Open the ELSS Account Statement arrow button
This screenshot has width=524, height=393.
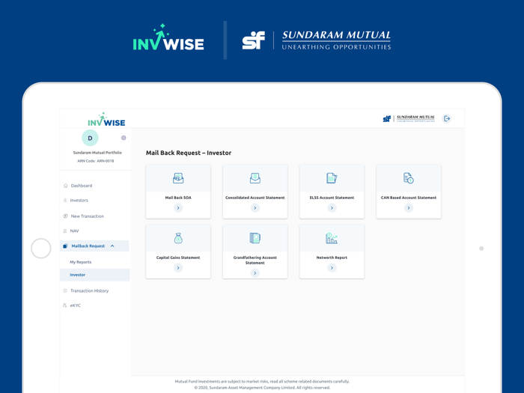(332, 208)
